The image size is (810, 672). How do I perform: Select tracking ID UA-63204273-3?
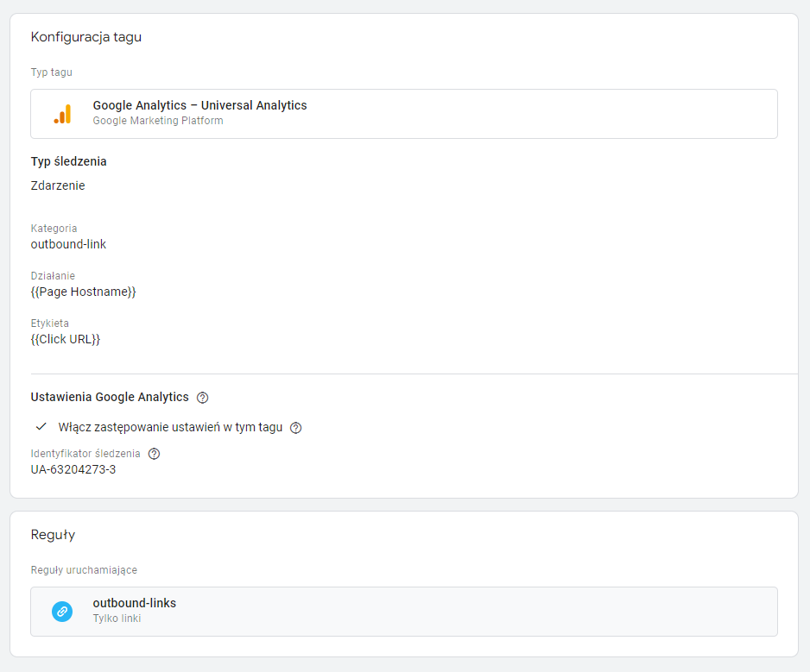pyautogui.click(x=73, y=469)
